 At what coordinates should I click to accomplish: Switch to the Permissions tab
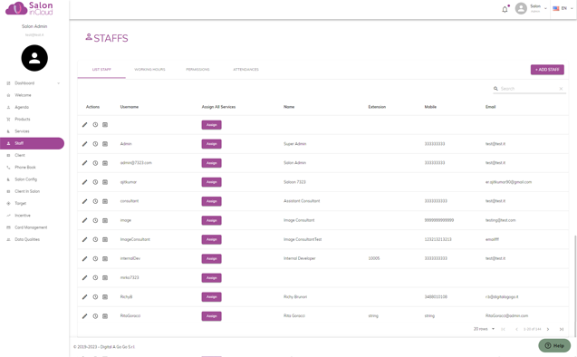197,70
